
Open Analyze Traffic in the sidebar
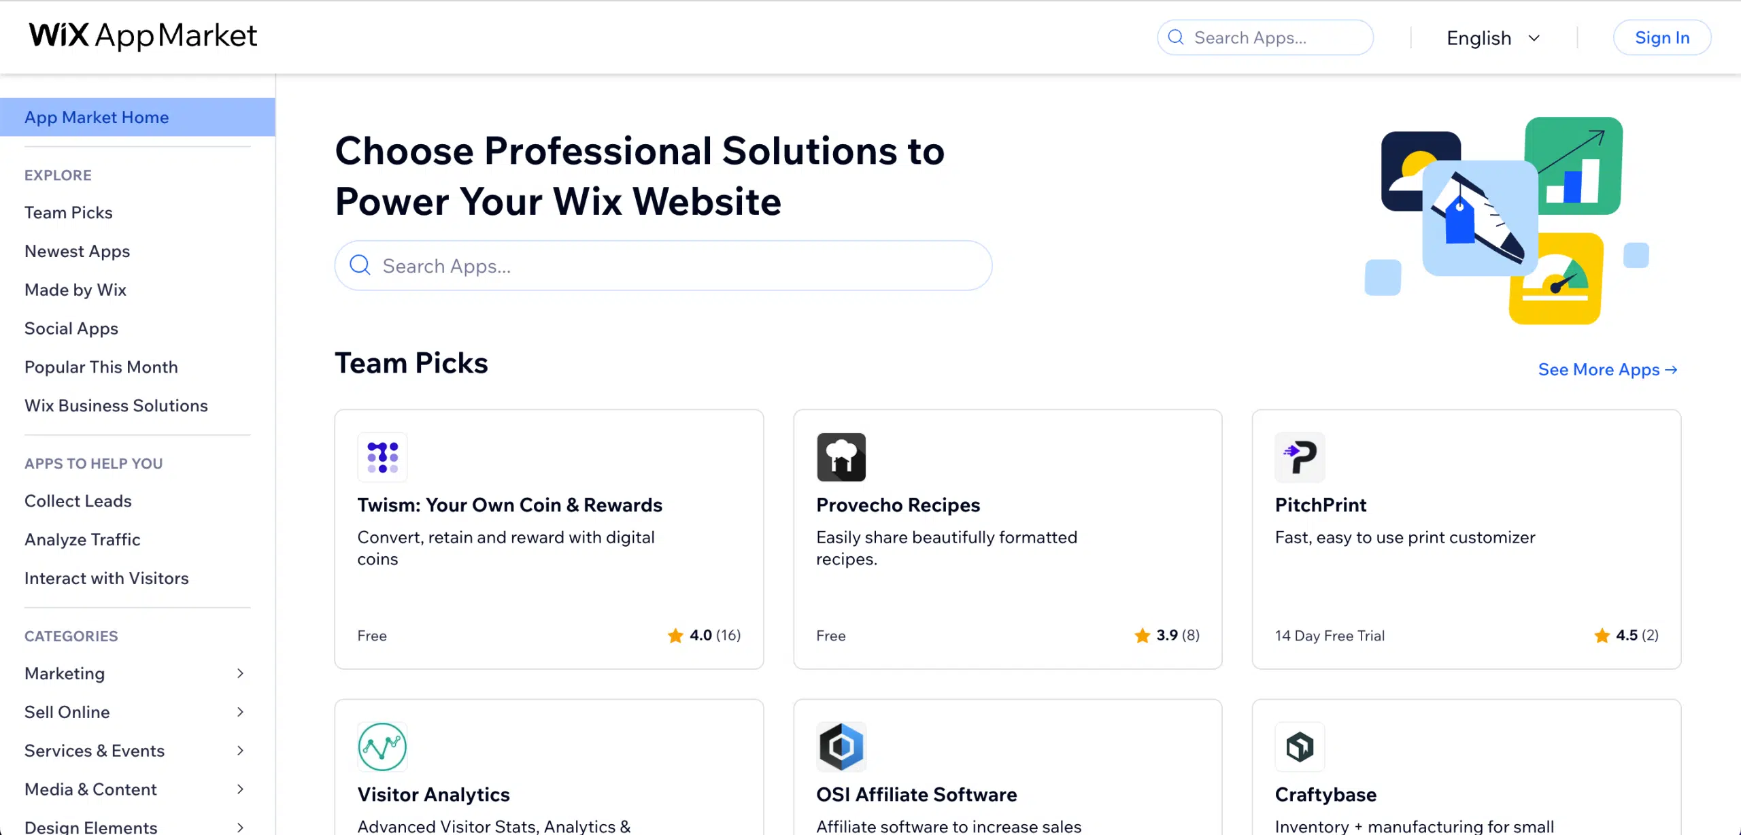(82, 540)
